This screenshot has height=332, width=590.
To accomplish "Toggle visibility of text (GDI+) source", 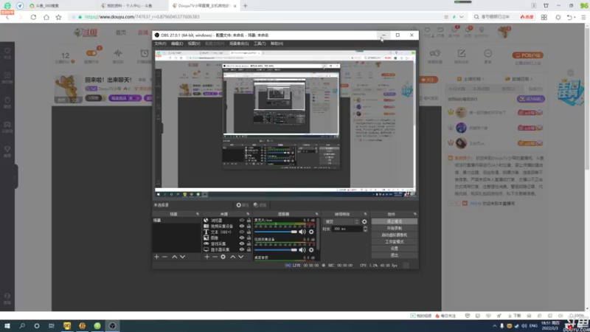I will click(x=242, y=232).
